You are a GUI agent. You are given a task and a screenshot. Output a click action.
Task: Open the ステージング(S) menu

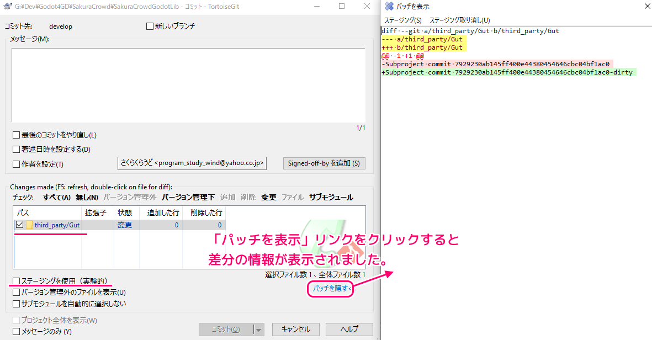402,20
